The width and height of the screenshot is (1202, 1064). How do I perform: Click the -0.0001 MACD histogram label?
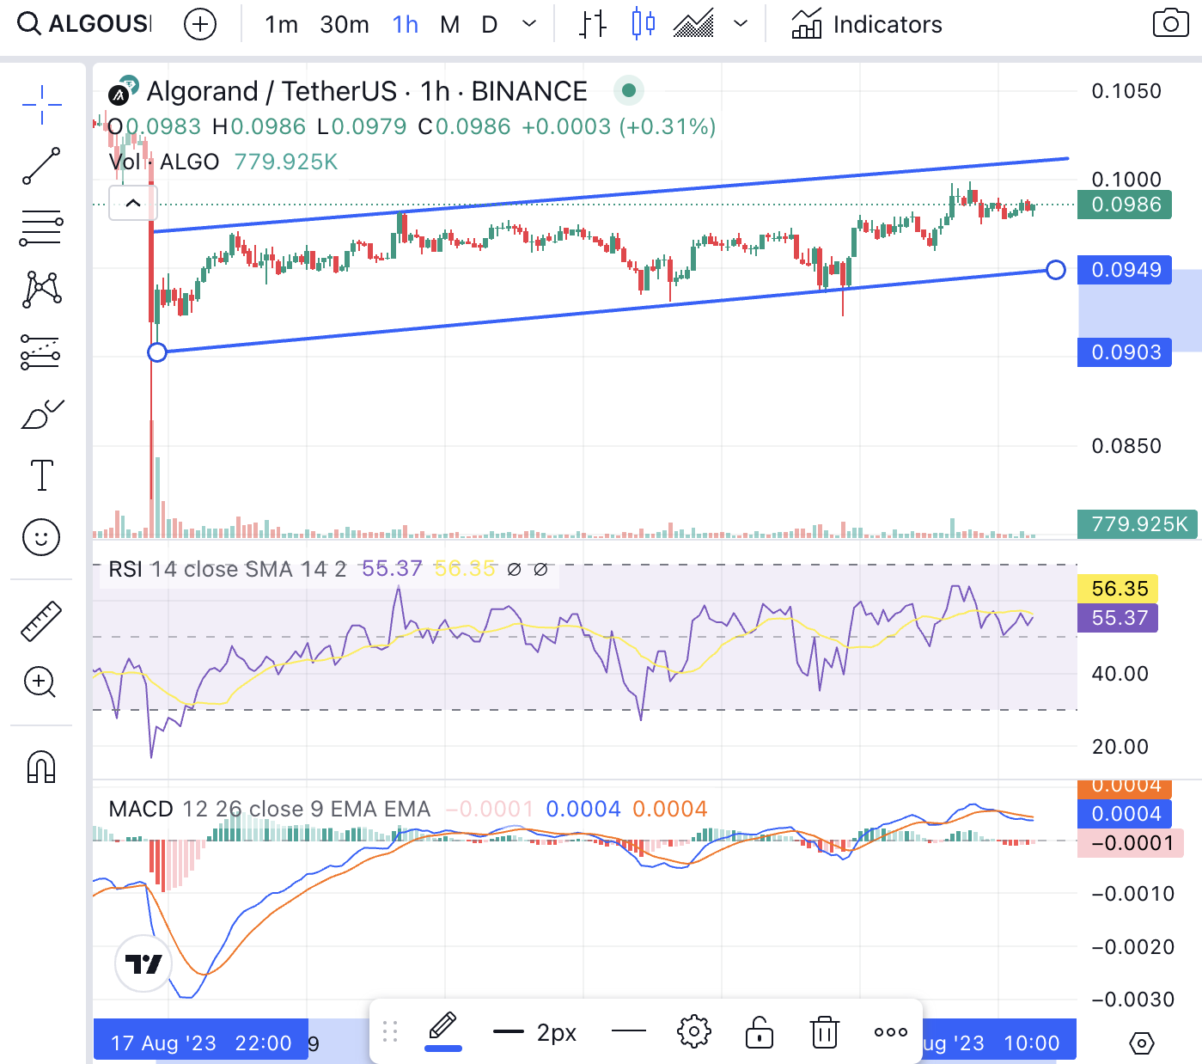pyautogui.click(x=1131, y=843)
